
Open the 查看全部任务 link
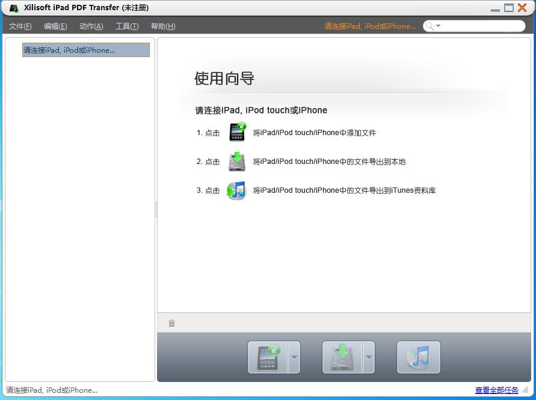[496, 390]
